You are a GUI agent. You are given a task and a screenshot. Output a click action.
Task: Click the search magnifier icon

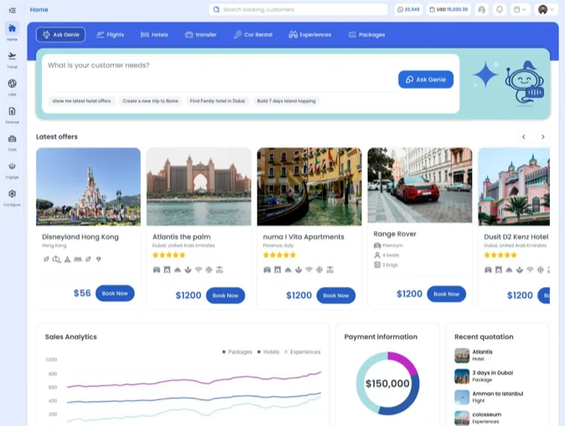point(216,10)
